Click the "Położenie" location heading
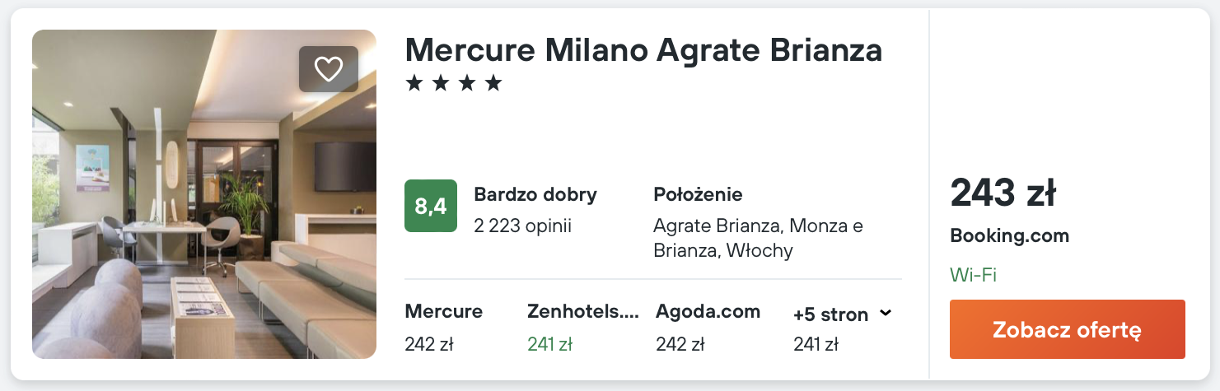Image resolution: width=1220 pixels, height=391 pixels. [698, 195]
